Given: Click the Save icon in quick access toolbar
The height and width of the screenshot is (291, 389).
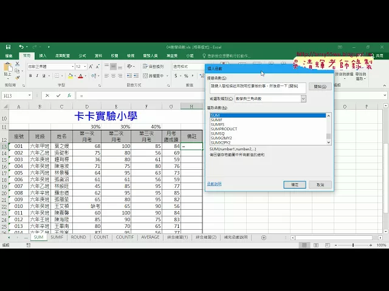Looking at the screenshot, I should pos(8,47).
